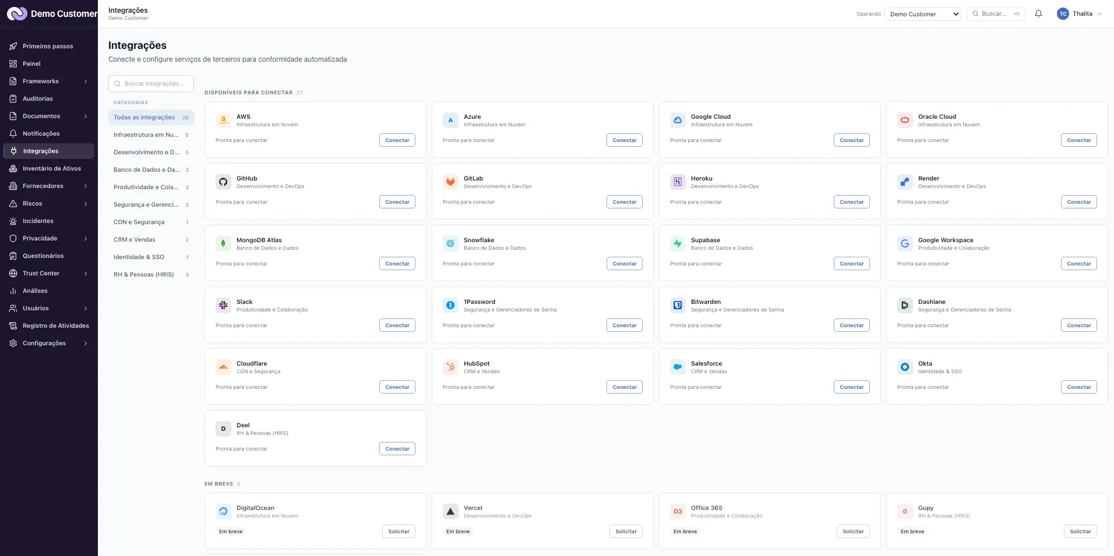
Task: Filter by RH & Pessoas (HRIS) category
Action: [x=151, y=275]
